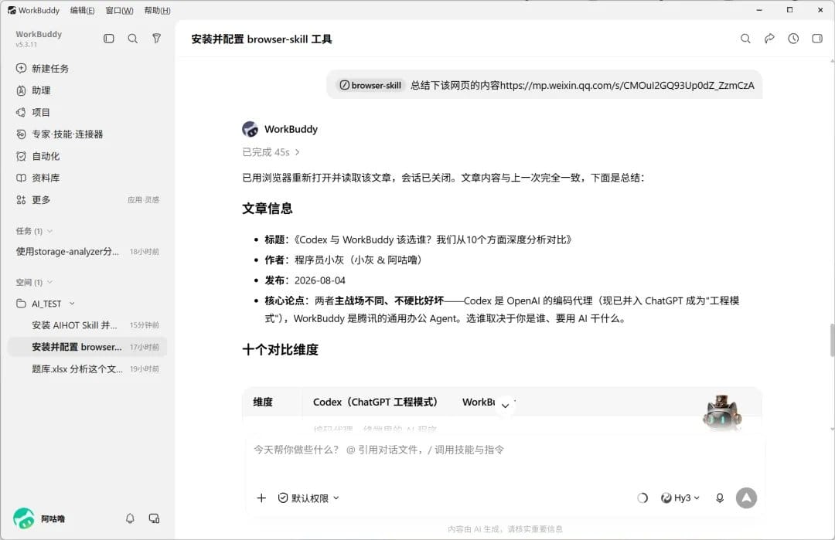Open the 帮助(H) menu

[x=157, y=10]
